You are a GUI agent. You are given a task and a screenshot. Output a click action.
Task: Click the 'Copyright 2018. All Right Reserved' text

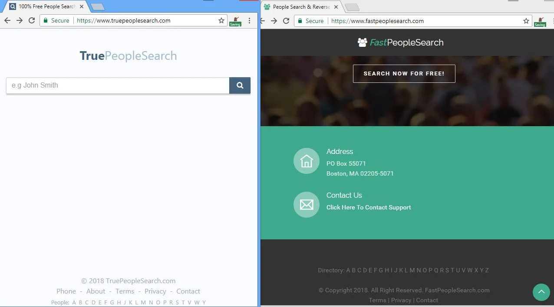click(x=374, y=290)
